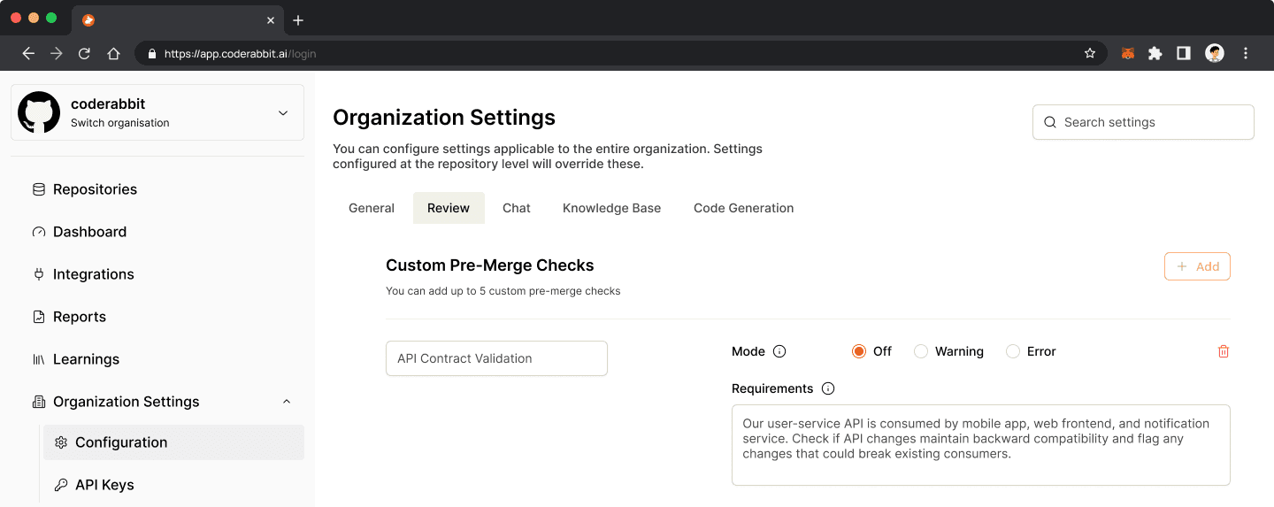Screen dimensions: 1274x507
Task: Open the Code Generation tab
Action: 743,208
